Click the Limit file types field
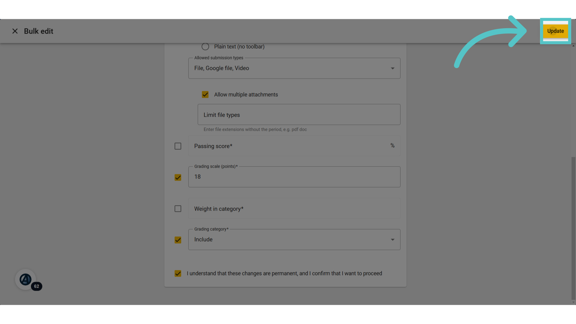Screen dimensions: 576x324 tap(299, 115)
